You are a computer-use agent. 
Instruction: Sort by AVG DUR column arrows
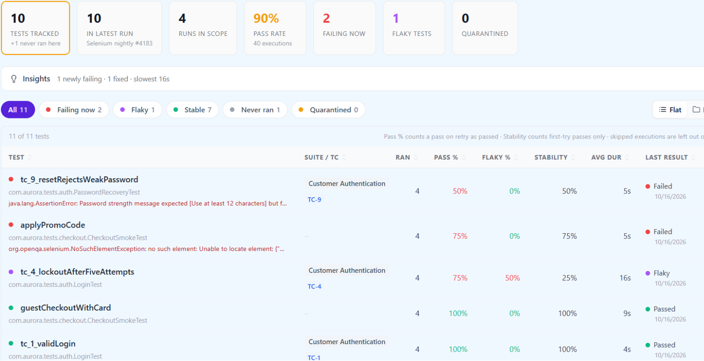click(627, 158)
